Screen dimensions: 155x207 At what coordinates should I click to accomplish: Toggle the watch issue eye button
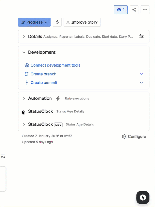click(121, 10)
